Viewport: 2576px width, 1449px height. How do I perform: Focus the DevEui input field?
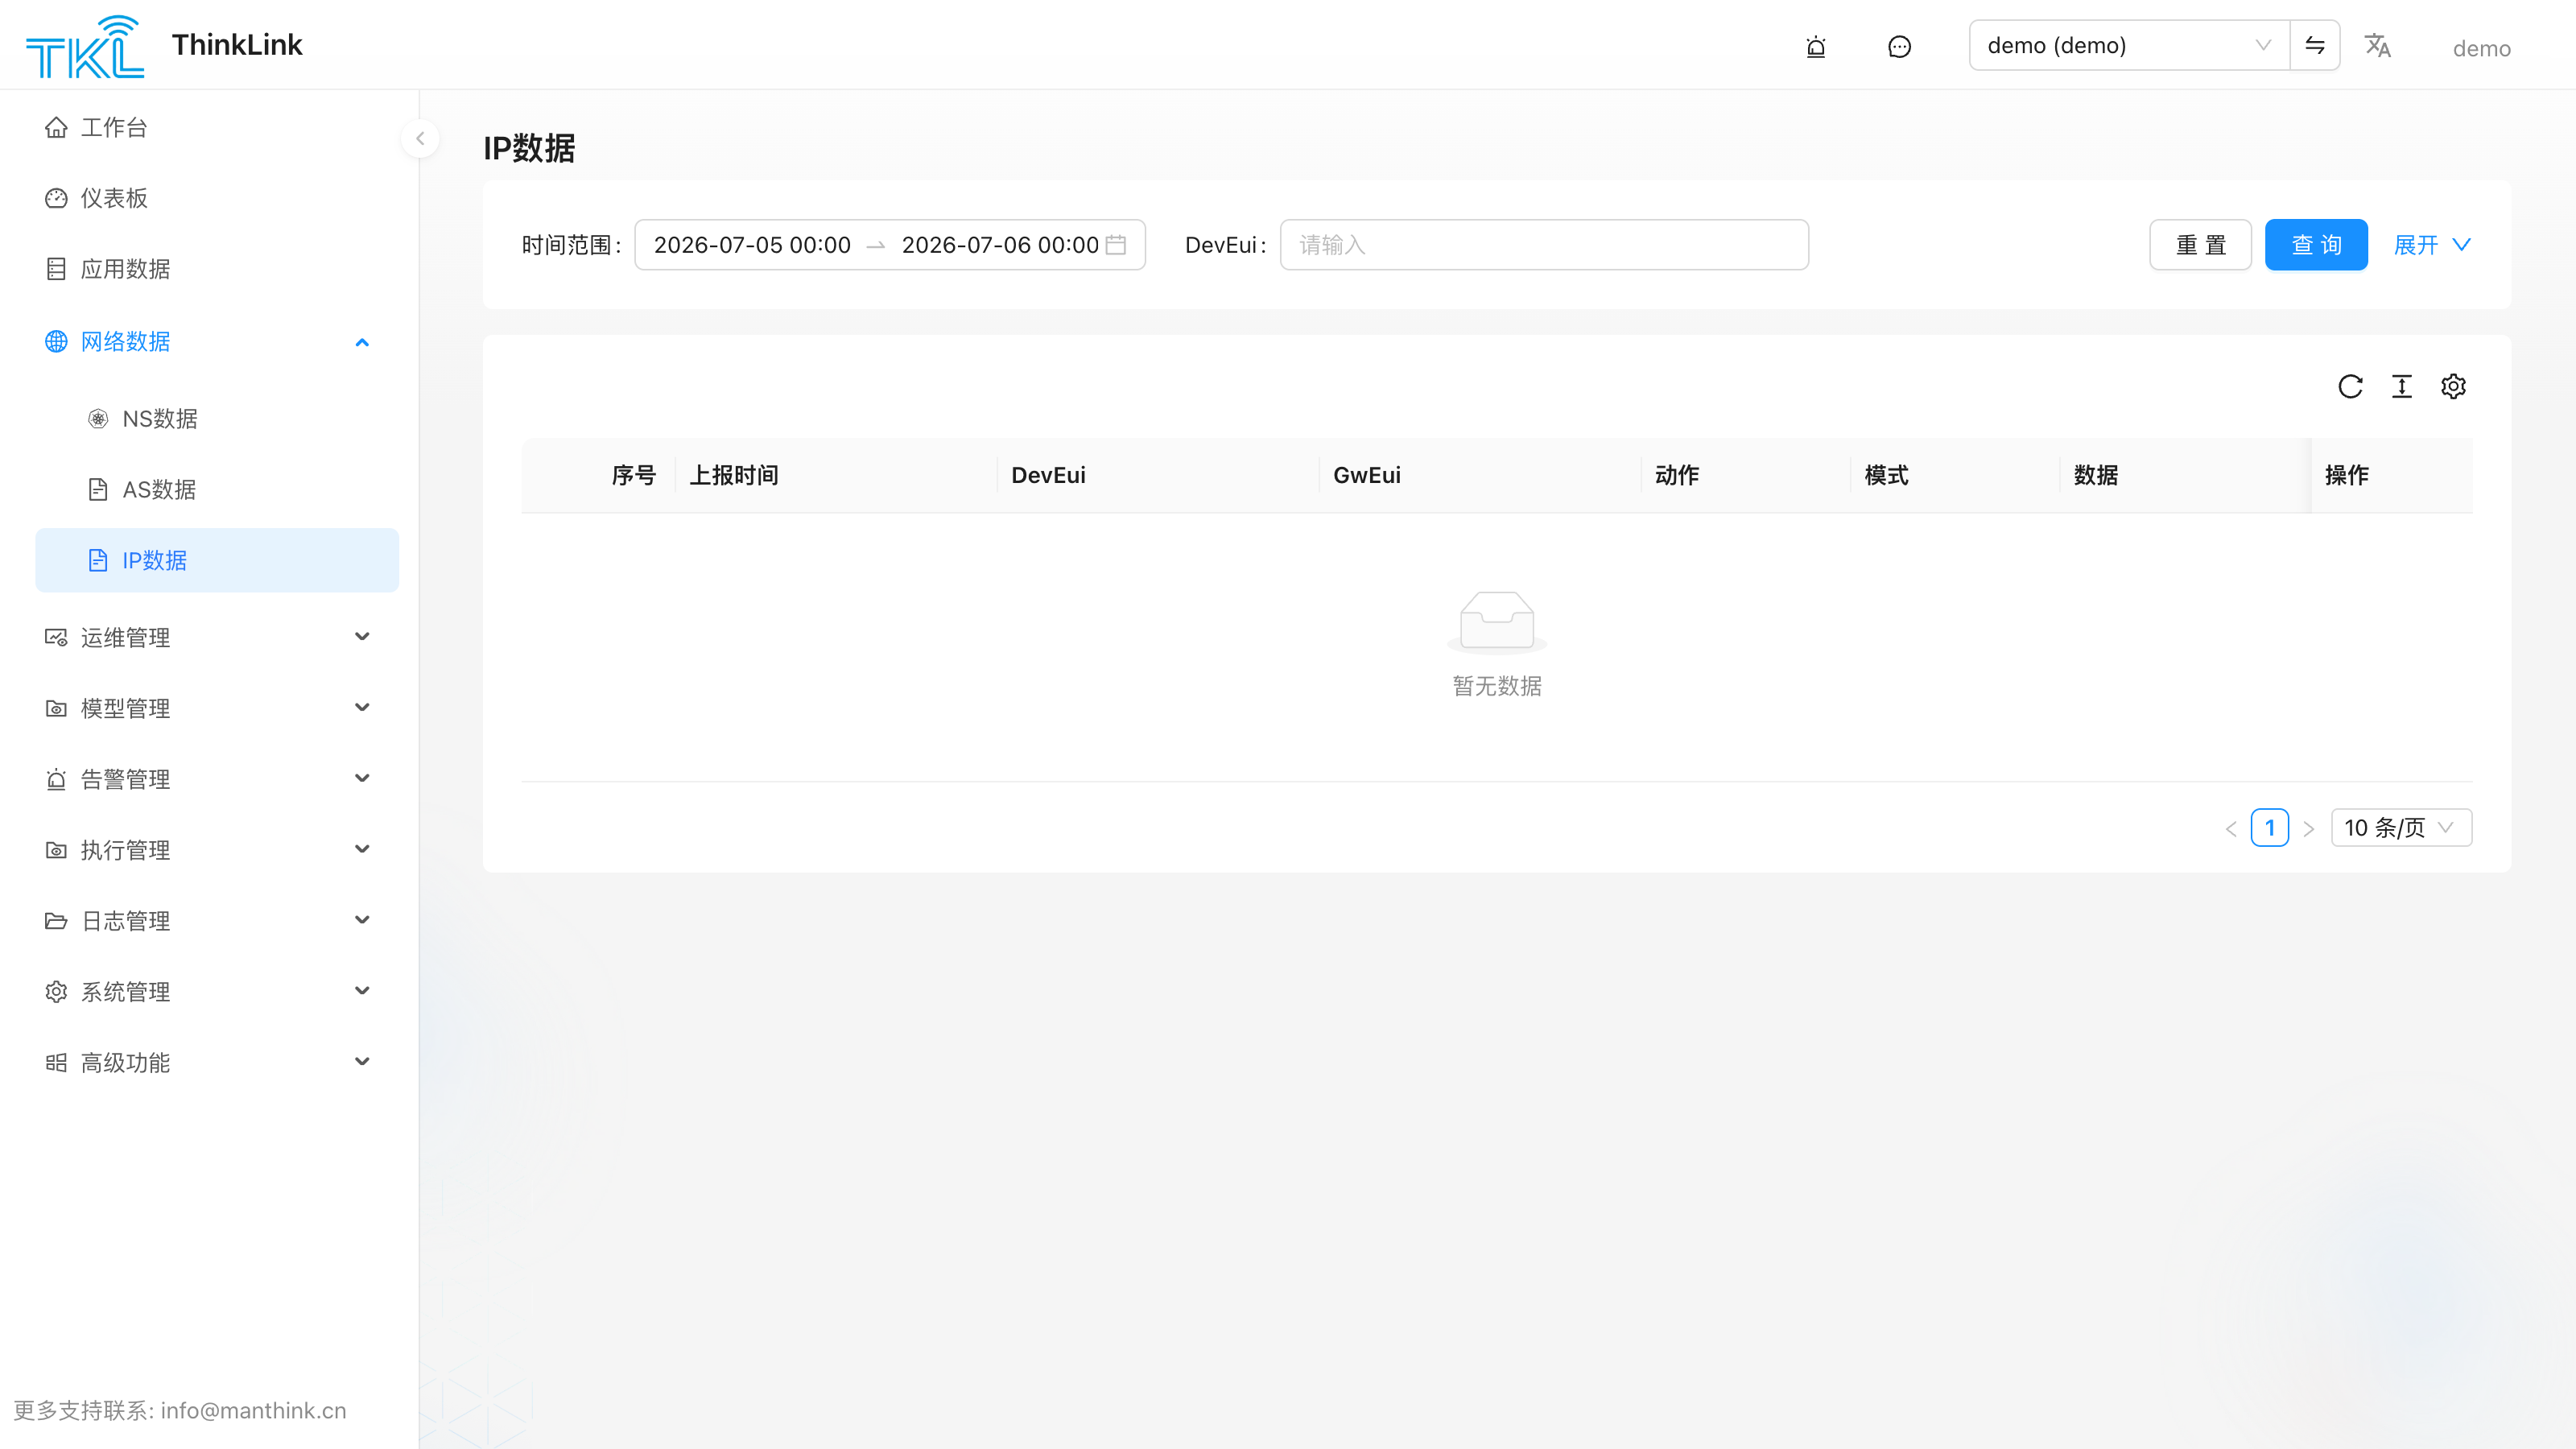click(1544, 245)
